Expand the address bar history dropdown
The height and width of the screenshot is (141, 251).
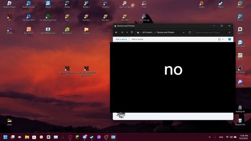tap(184, 33)
